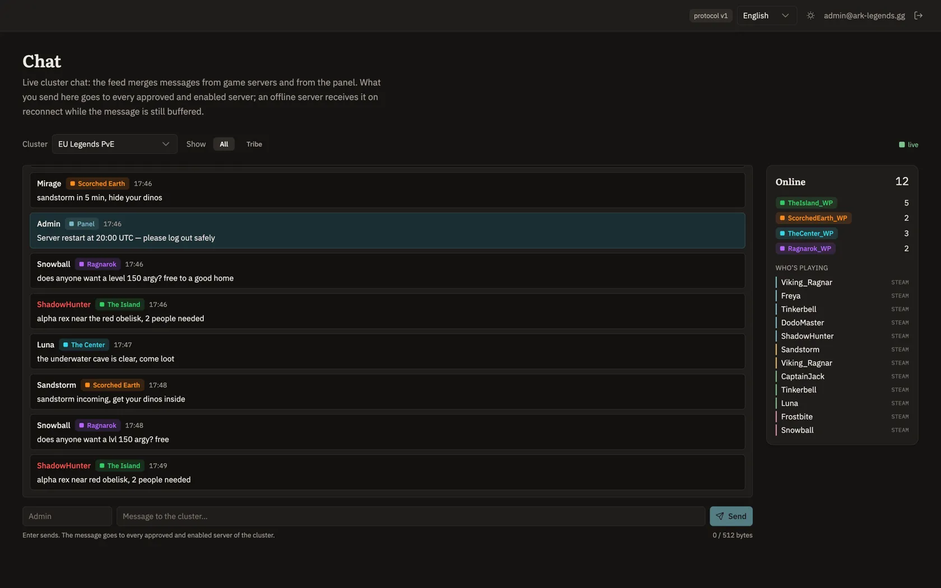
Task: Focus the Message to the cluster field
Action: (411, 516)
